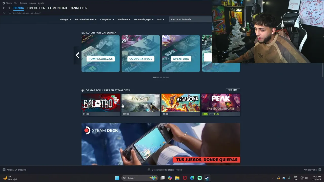Click the page vertical scrollbar
This screenshot has height=182, width=324.
[323, 70]
